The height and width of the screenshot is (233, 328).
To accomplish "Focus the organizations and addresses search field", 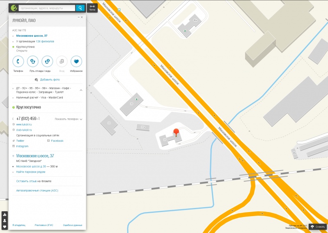I will tap(47, 8).
